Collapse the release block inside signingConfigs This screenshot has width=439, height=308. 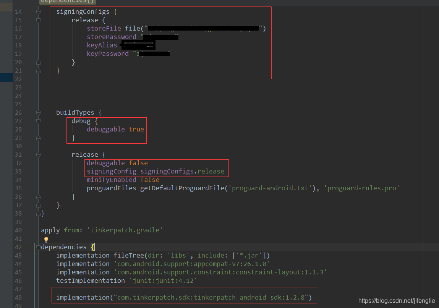[x=38, y=20]
